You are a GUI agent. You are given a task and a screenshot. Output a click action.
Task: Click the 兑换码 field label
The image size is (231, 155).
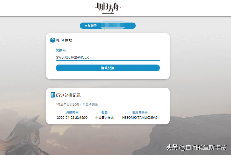click(x=61, y=50)
